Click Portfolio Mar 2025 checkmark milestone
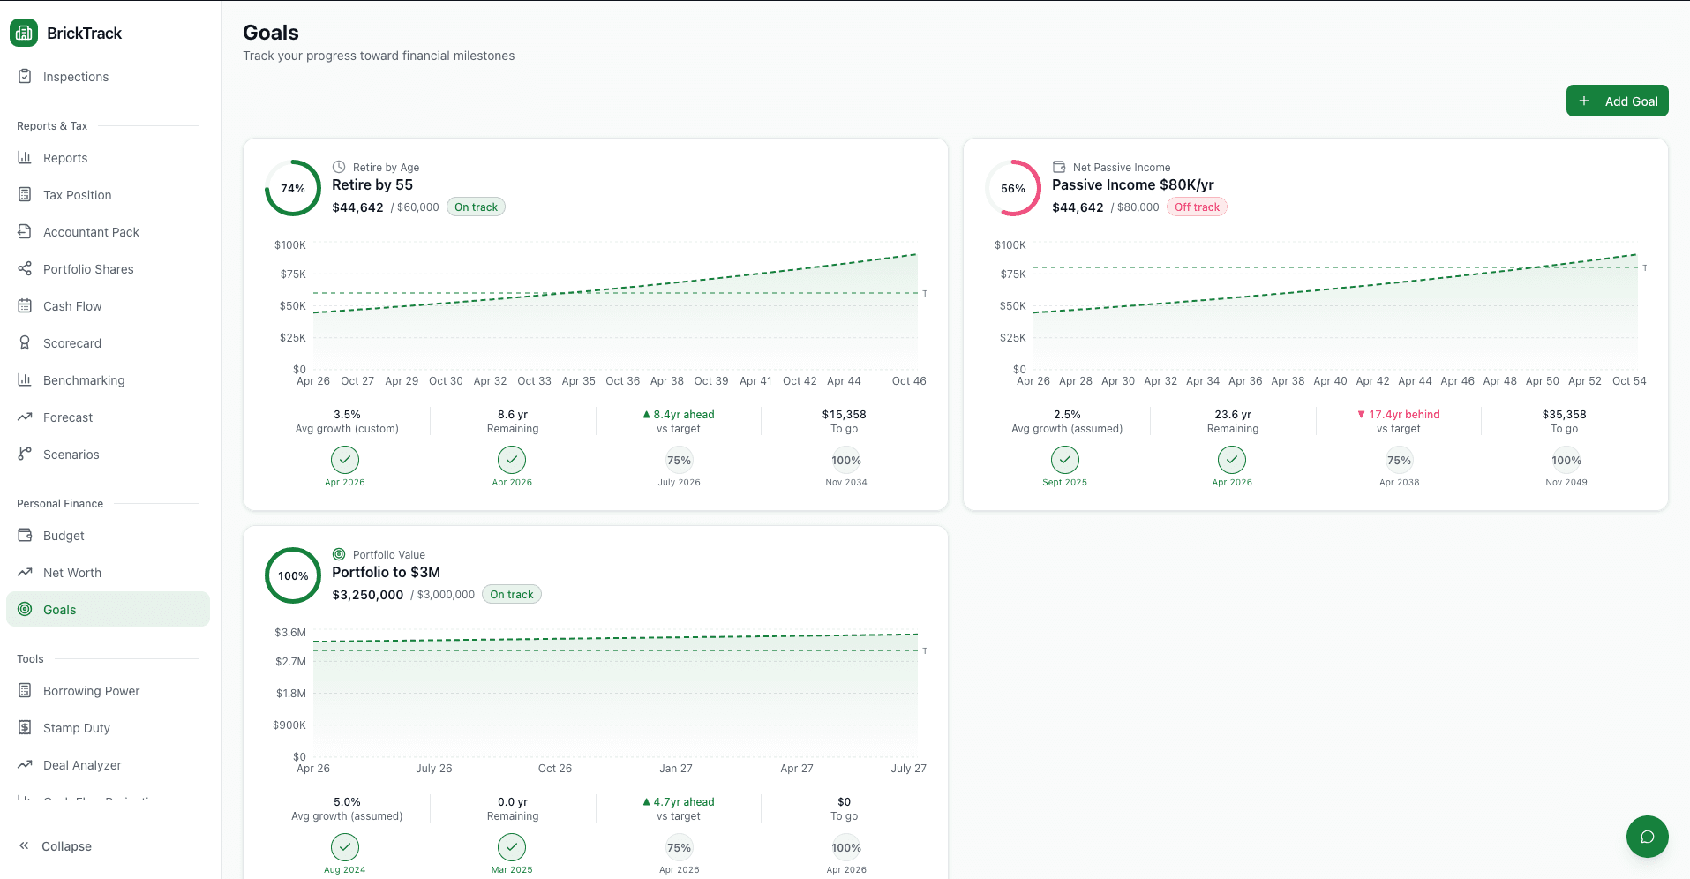This screenshot has height=879, width=1690. 512,847
